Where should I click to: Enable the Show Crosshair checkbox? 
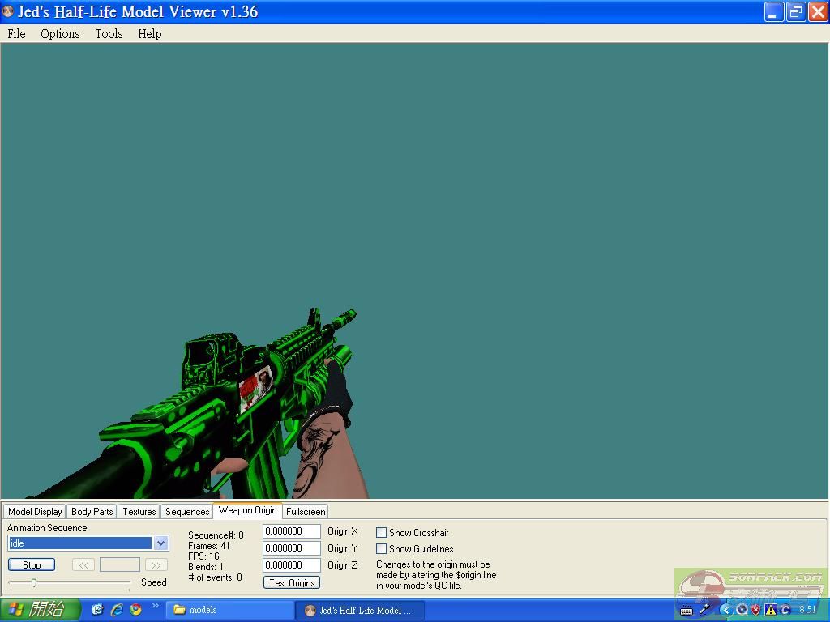pyautogui.click(x=381, y=533)
